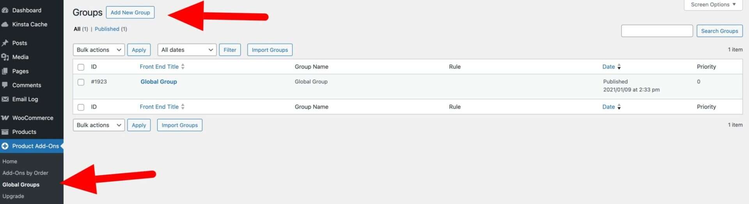
Task: Focus the Search Groups text field
Action: click(657, 31)
